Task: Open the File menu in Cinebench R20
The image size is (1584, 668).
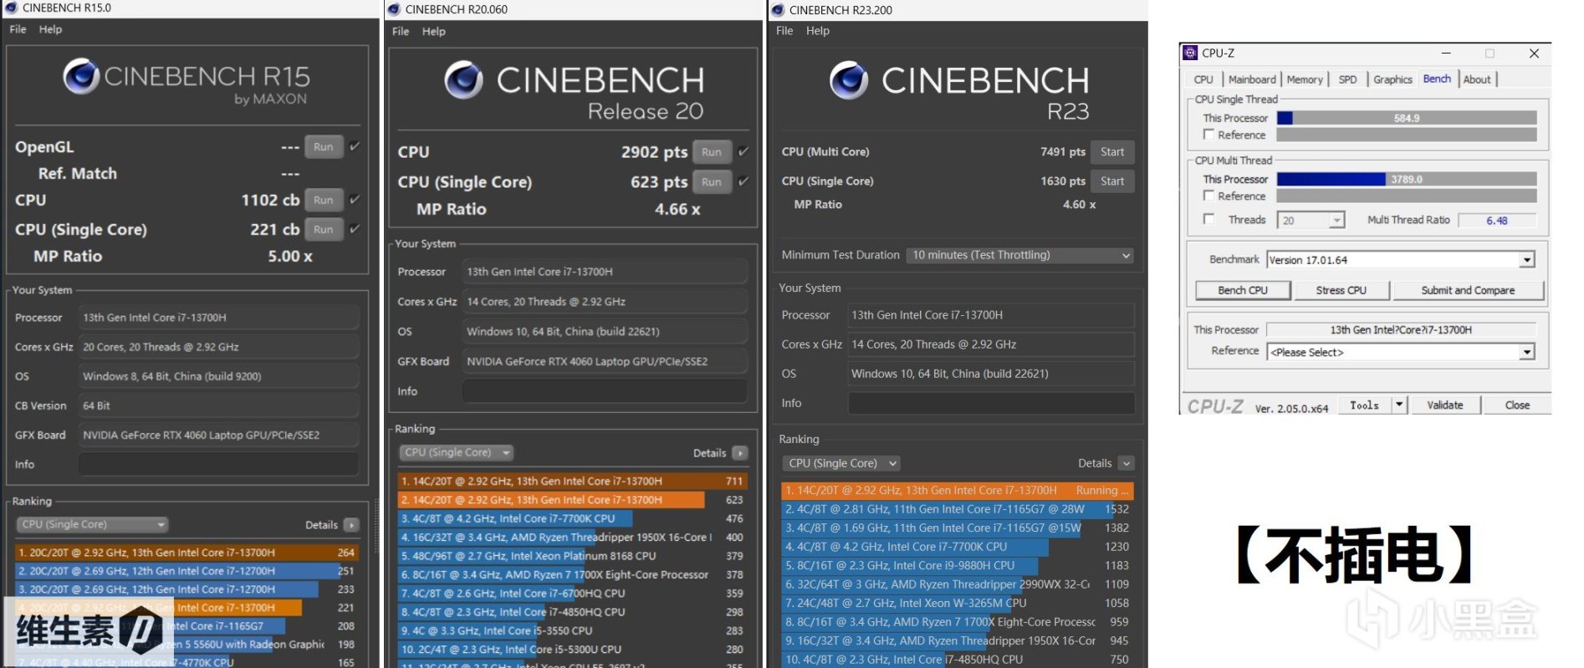Action: coord(401,31)
